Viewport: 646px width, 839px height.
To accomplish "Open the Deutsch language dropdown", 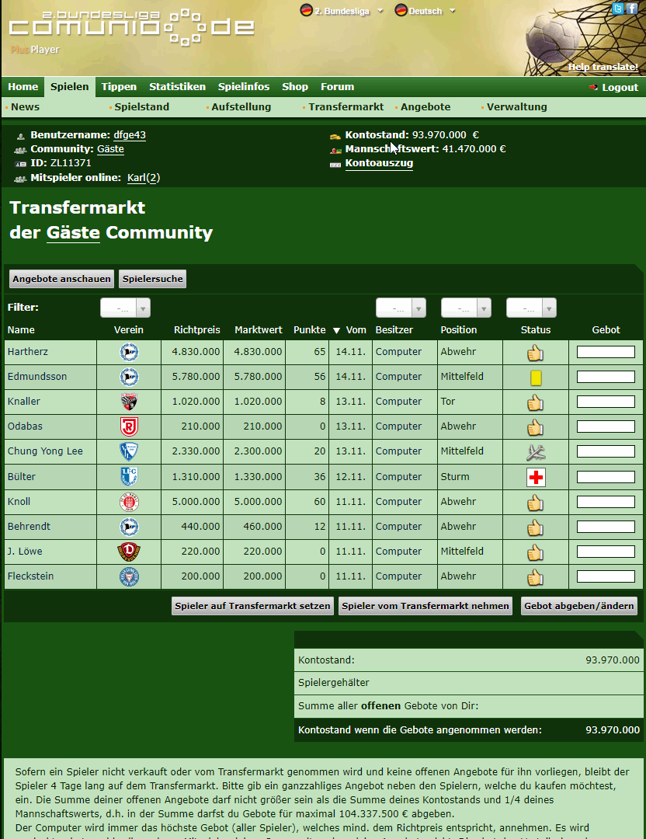I will point(425,11).
